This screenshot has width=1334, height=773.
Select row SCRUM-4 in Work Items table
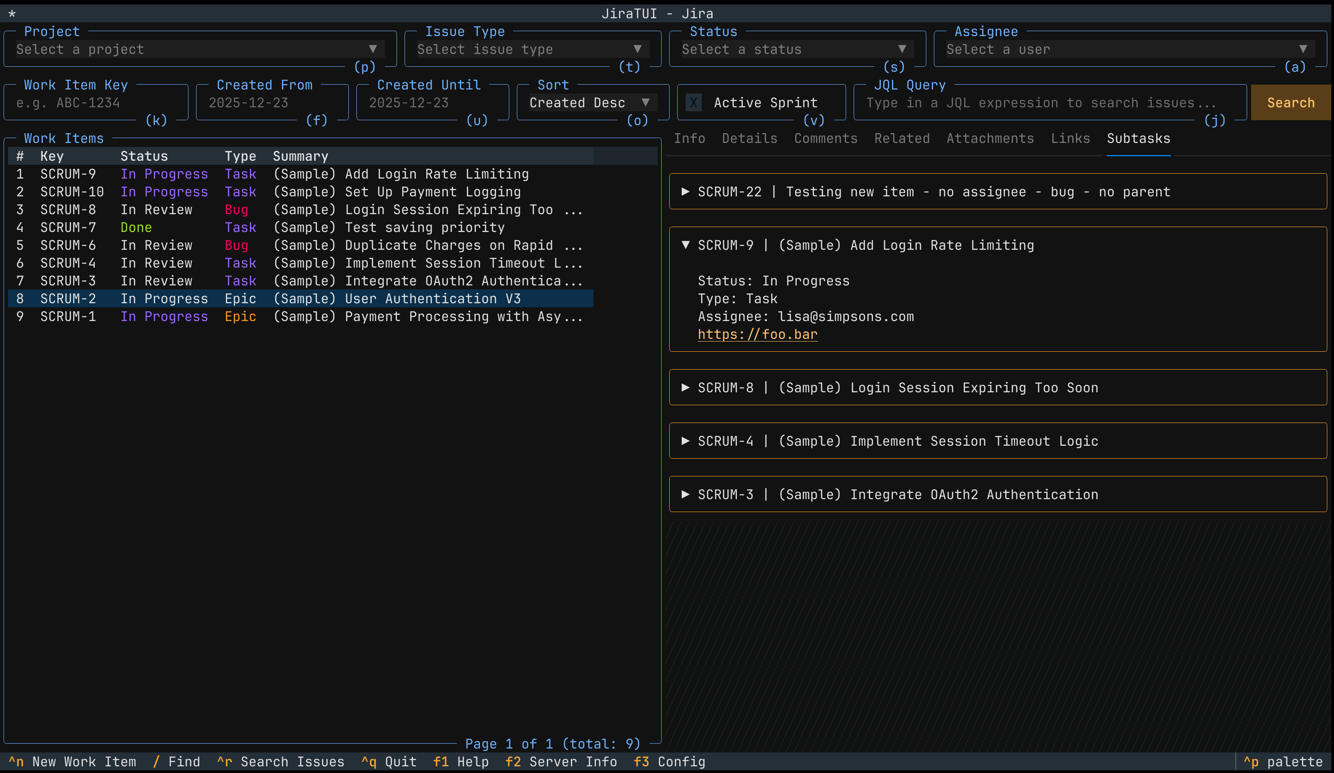(301, 263)
